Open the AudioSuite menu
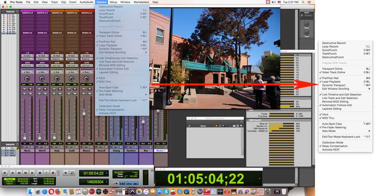The image size is (375, 196). point(87,2)
